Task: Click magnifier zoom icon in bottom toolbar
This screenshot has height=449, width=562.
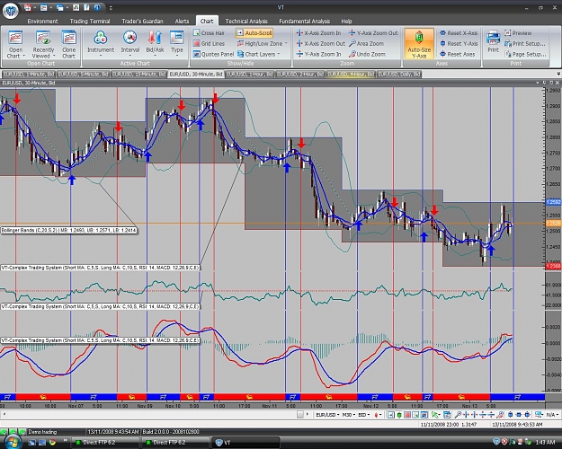Action: 458,415
